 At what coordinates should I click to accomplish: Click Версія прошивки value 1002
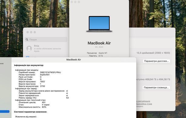42,82
